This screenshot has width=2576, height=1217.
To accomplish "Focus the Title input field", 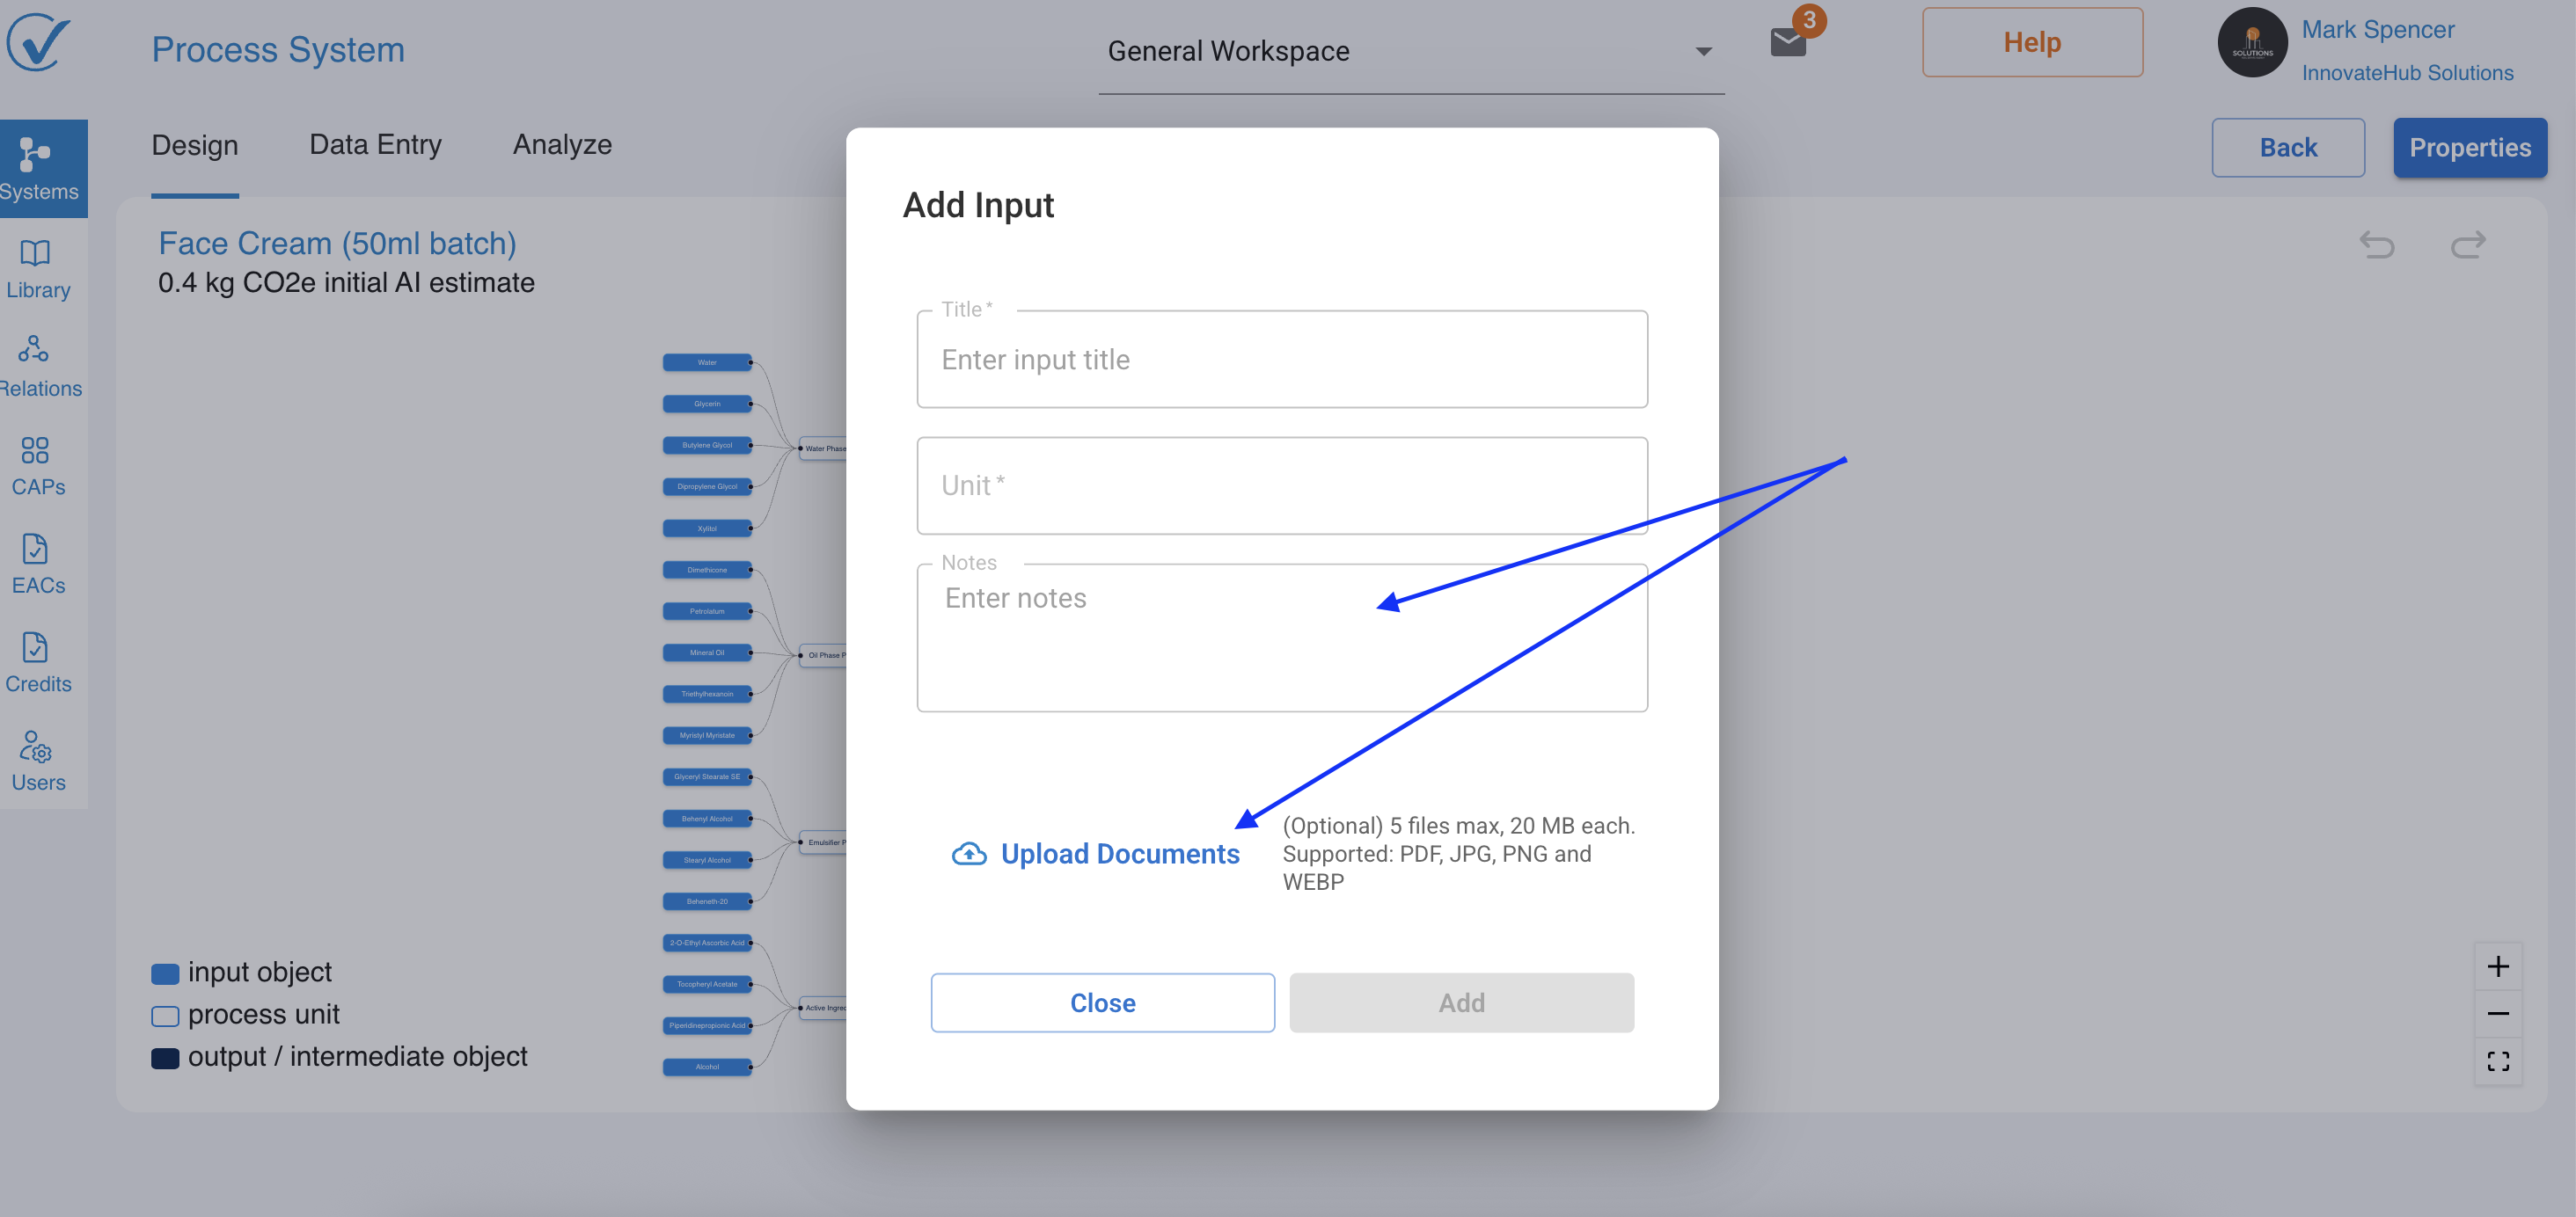I will (x=1282, y=359).
